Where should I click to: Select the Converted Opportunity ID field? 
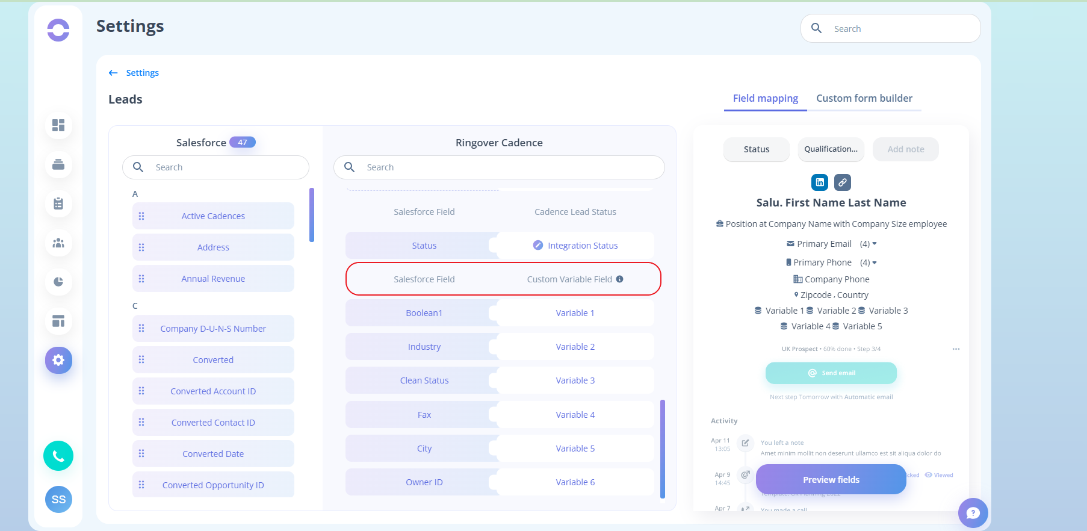(x=213, y=485)
